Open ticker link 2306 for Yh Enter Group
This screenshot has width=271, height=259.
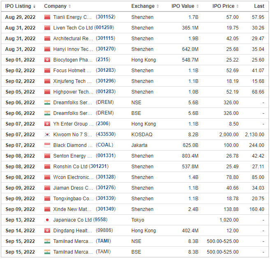103,124
